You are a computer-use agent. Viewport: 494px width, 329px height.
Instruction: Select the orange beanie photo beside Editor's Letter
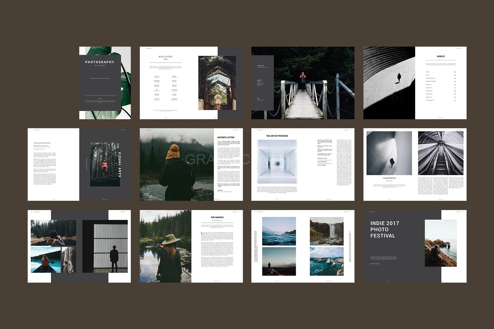177,164
